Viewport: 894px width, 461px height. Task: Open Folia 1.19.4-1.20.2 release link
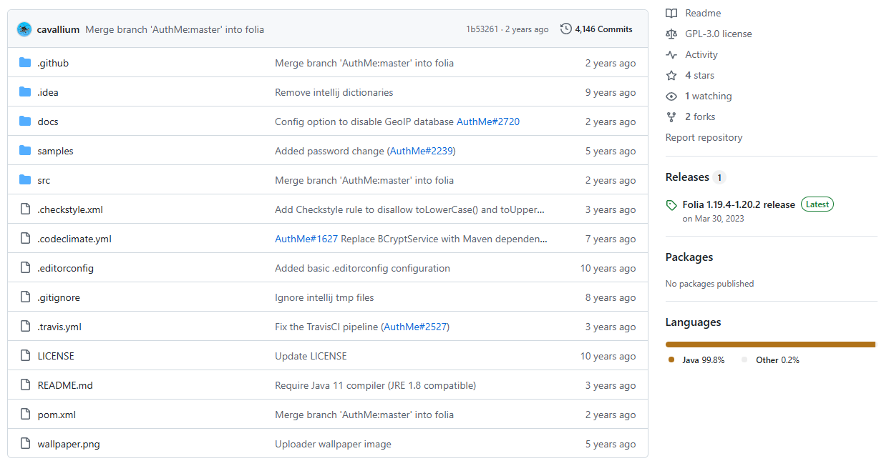[x=739, y=204]
